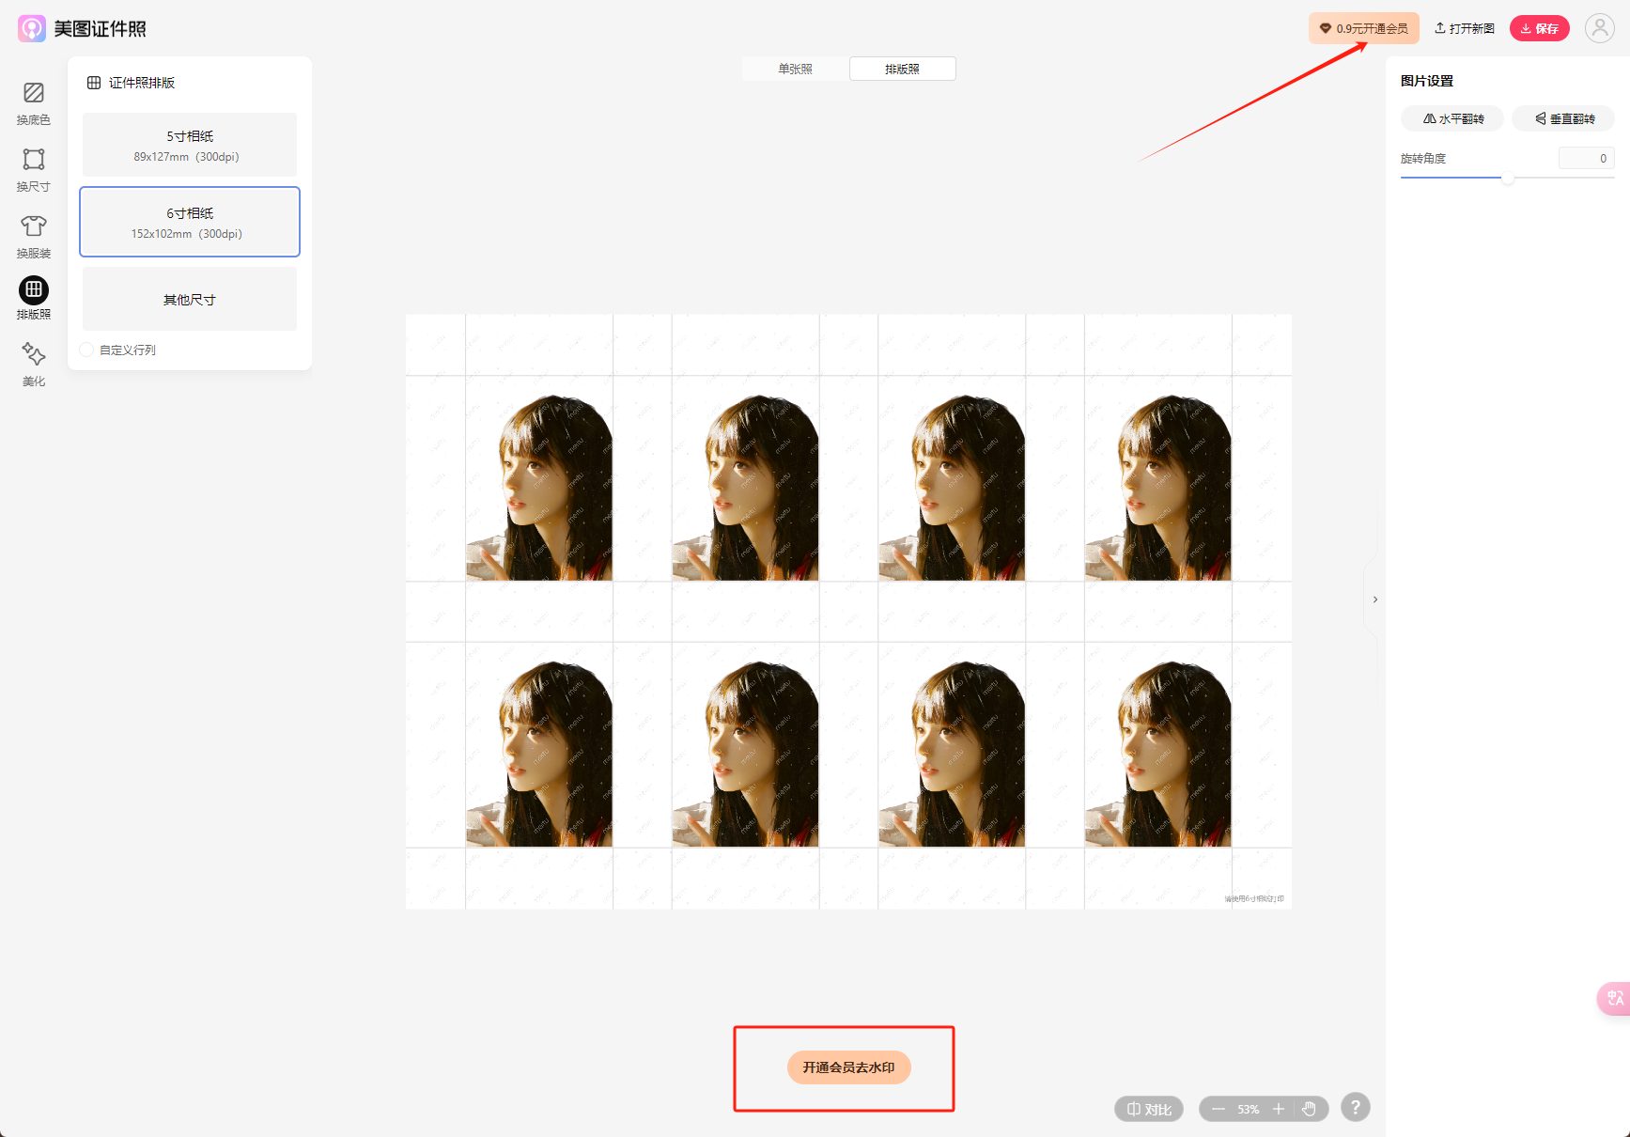The image size is (1630, 1137).
Task: Open the floating translate widget icon
Action: pyautogui.click(x=1615, y=998)
